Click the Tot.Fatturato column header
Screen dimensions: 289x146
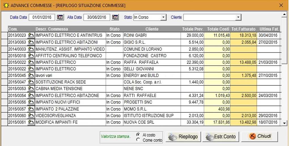(x=243, y=29)
